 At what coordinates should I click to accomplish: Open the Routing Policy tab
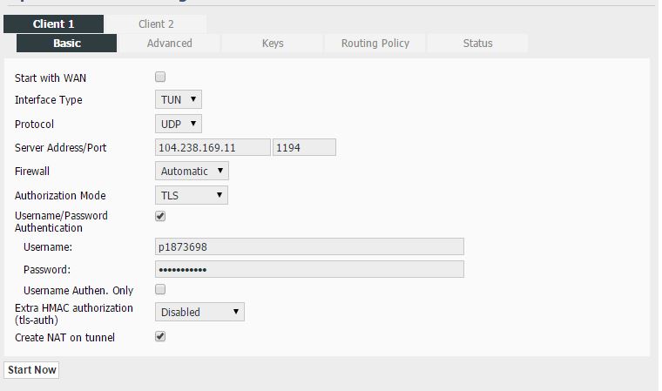click(x=375, y=43)
